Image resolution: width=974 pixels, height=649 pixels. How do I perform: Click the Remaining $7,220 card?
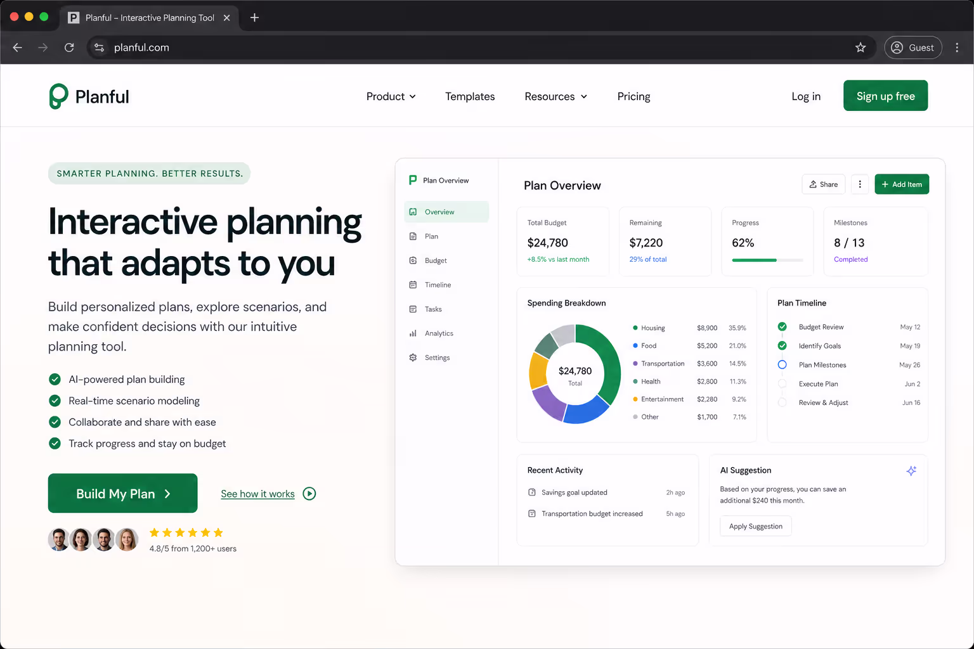point(665,241)
